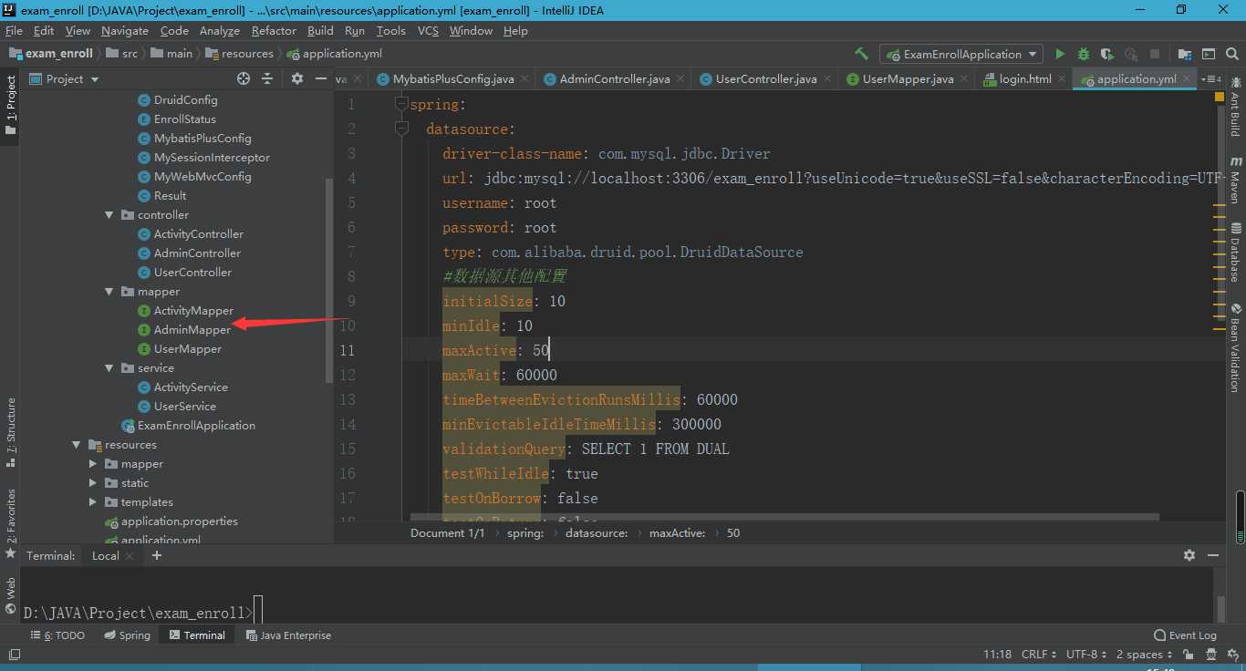Run with coverage shield icon
This screenshot has height=671, width=1246.
1107,54
